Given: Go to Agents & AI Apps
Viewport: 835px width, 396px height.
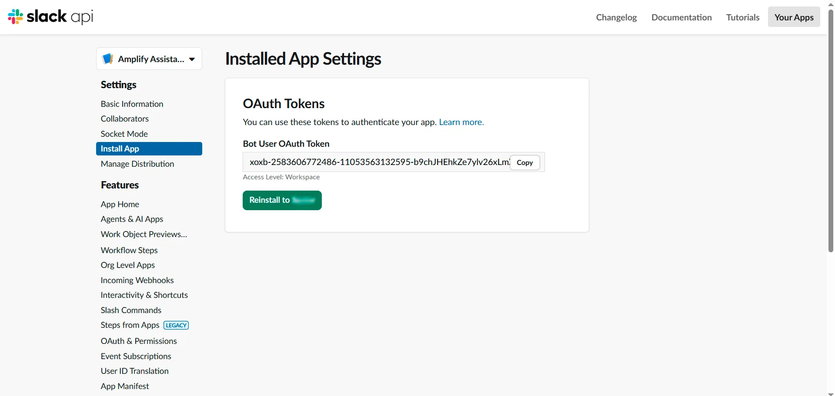Looking at the screenshot, I should click(132, 219).
